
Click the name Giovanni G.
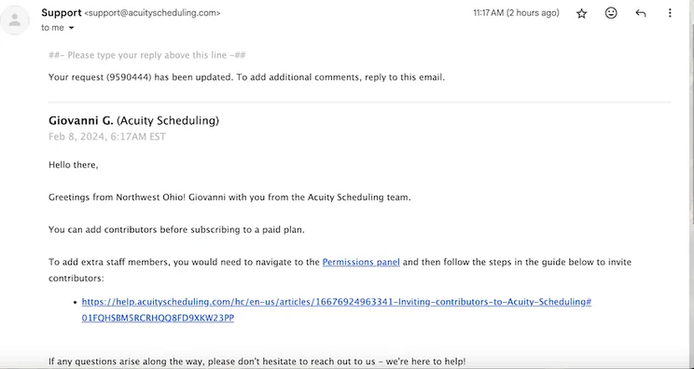click(81, 120)
